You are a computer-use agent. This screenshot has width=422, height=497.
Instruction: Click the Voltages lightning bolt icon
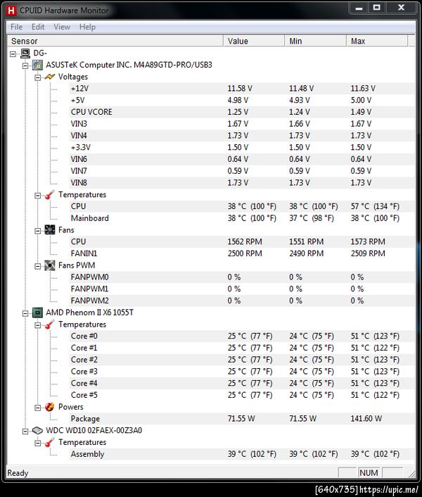pyautogui.click(x=50, y=77)
